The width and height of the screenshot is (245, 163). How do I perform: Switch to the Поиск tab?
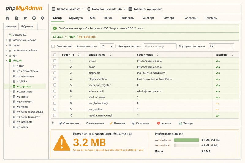tap(108, 18)
